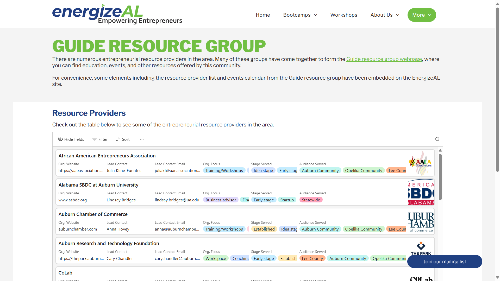Click the Workspace focus tag
This screenshot has width=500, height=281.
(216, 259)
